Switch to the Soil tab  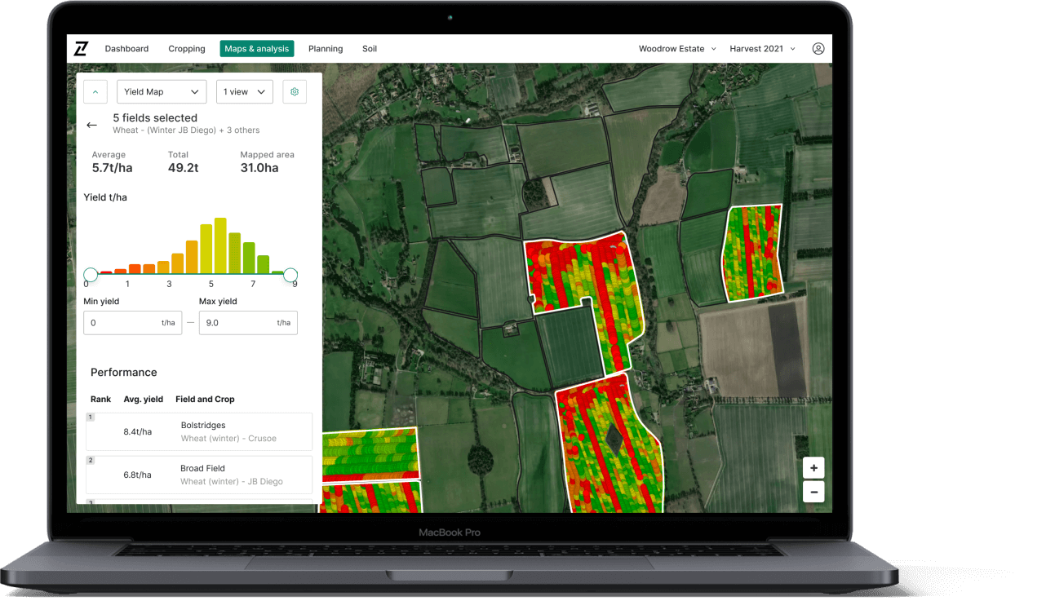pos(369,48)
